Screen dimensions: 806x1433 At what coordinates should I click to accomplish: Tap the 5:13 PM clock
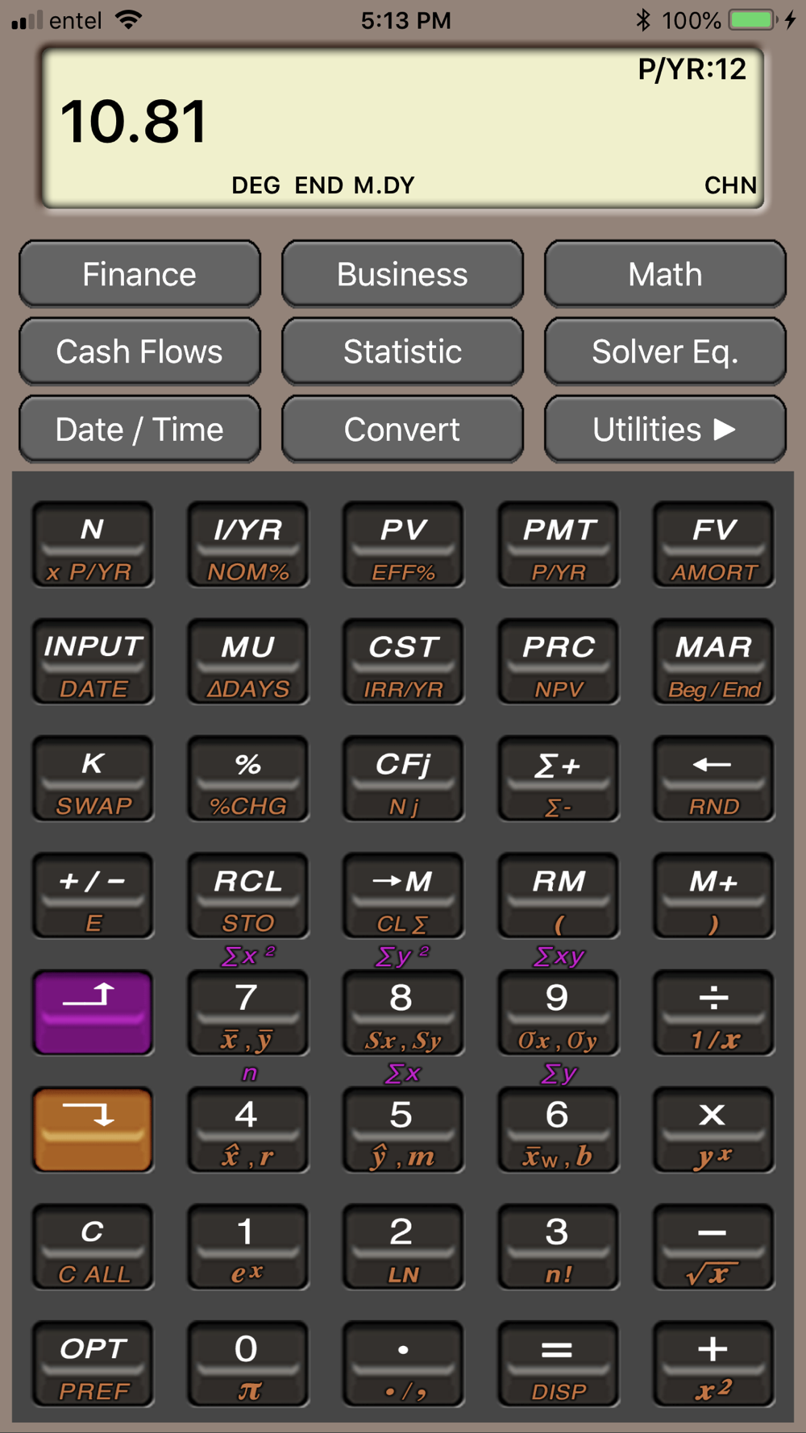[x=405, y=20]
